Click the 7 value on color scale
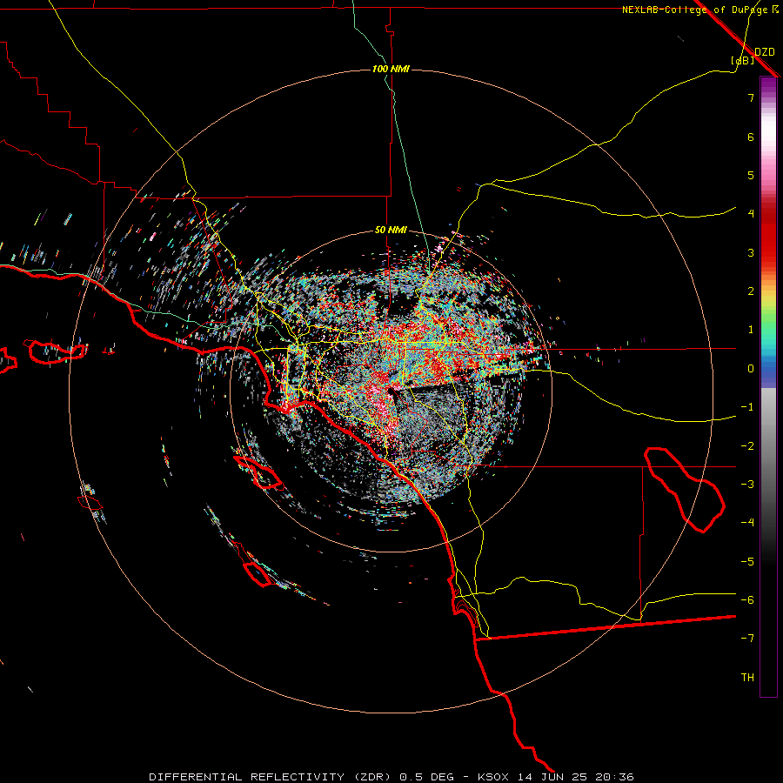783x783 pixels. coord(751,97)
